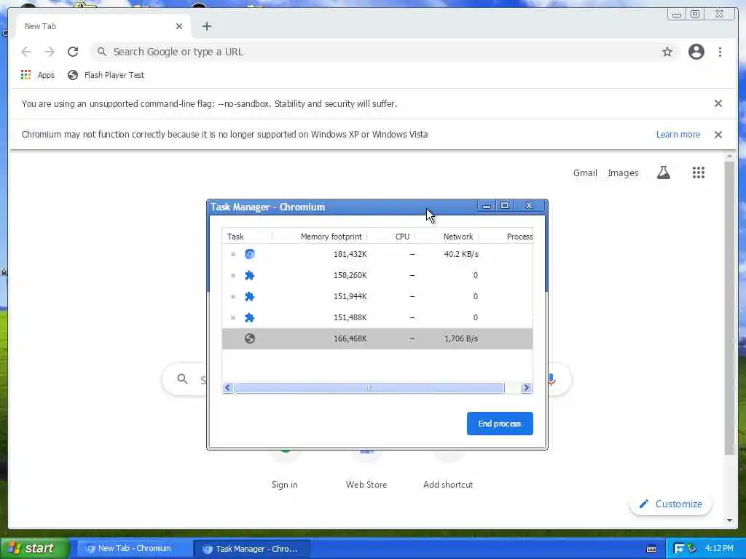The height and width of the screenshot is (559, 746).
Task: Click the Google search magnifier icon
Action: point(182,378)
